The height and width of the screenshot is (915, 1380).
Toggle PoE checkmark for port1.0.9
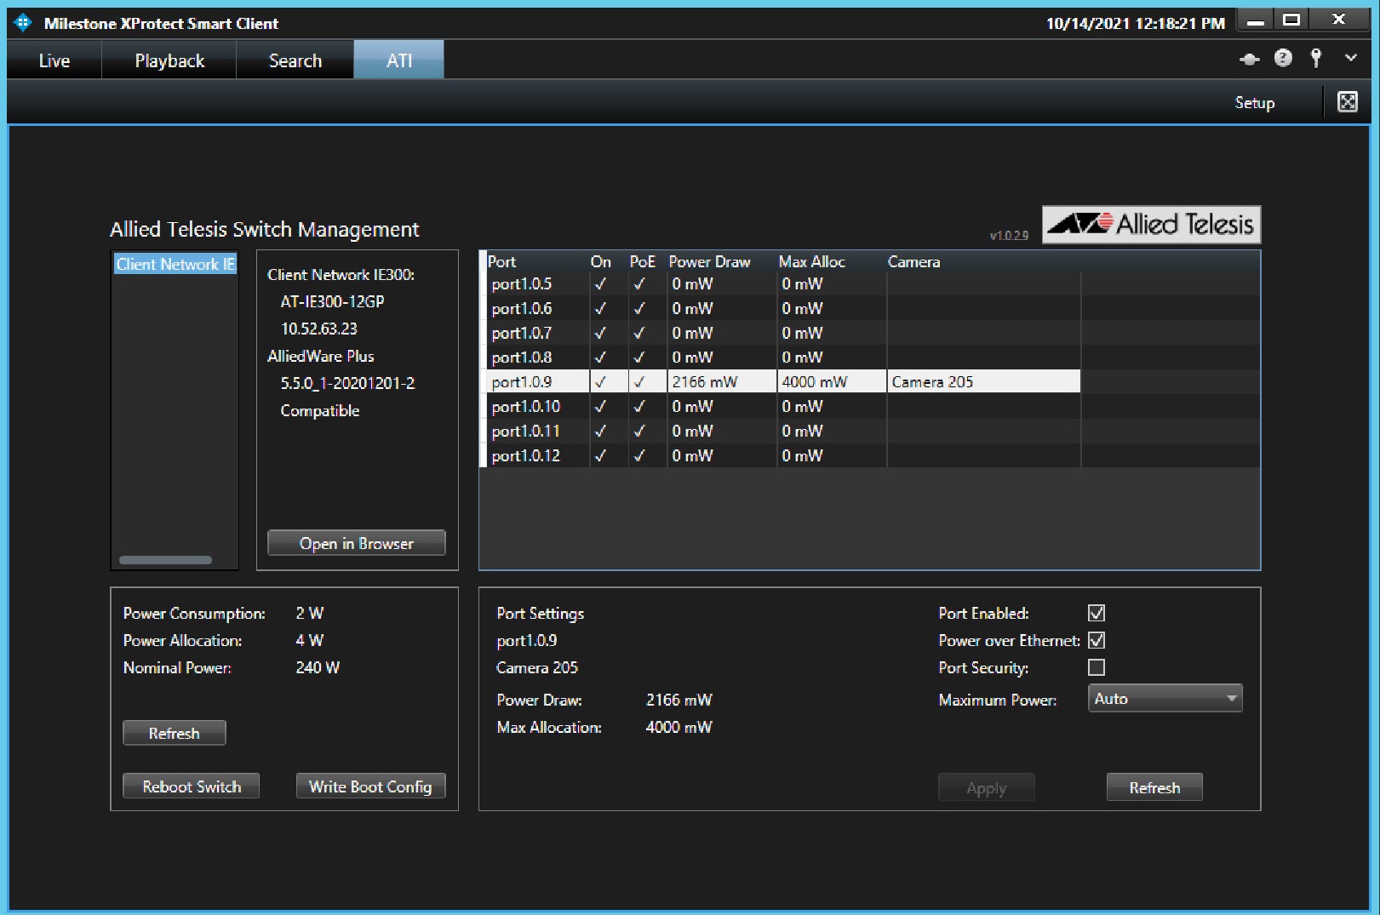tap(640, 381)
